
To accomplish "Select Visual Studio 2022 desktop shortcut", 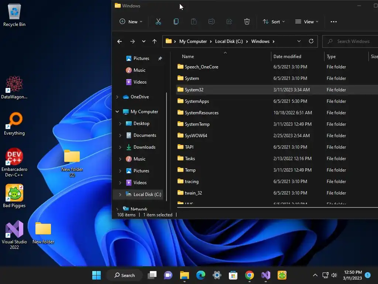I will click(14, 235).
